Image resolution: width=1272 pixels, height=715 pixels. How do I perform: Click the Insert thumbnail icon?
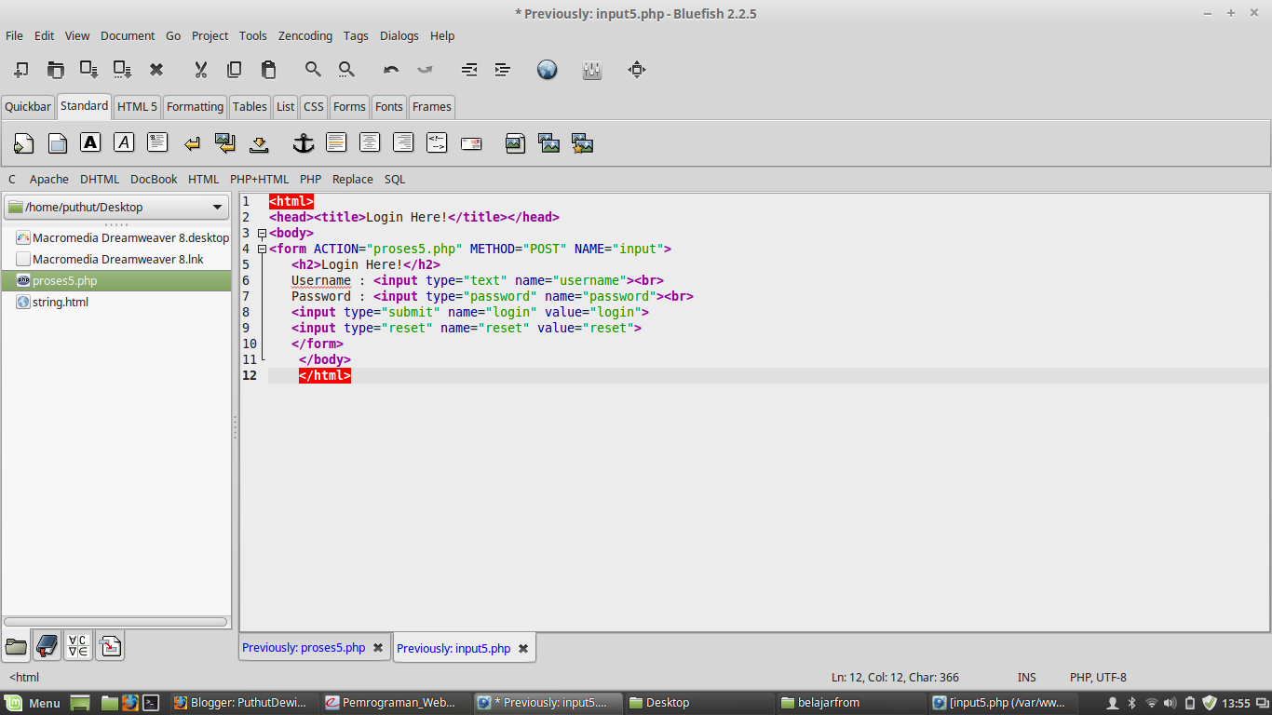(x=548, y=143)
